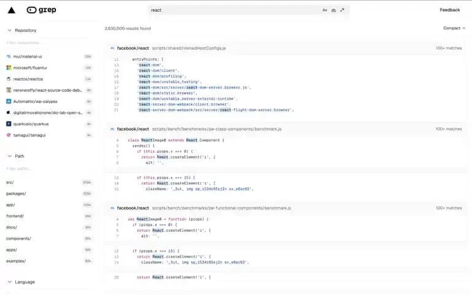Select microsoft/fluentui repository icon
The height and width of the screenshot is (295, 472).
coord(9,68)
